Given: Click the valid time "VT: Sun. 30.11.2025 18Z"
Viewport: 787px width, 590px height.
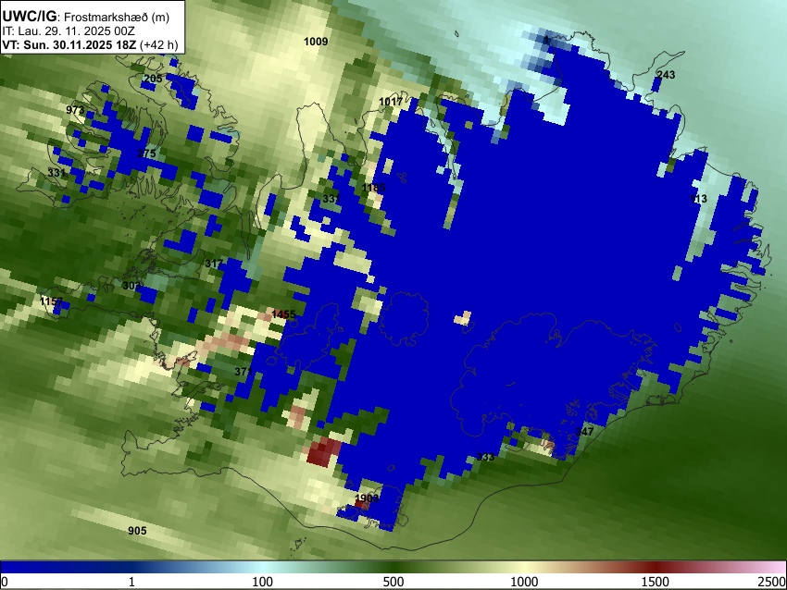Looking at the screenshot, I should tap(69, 44).
